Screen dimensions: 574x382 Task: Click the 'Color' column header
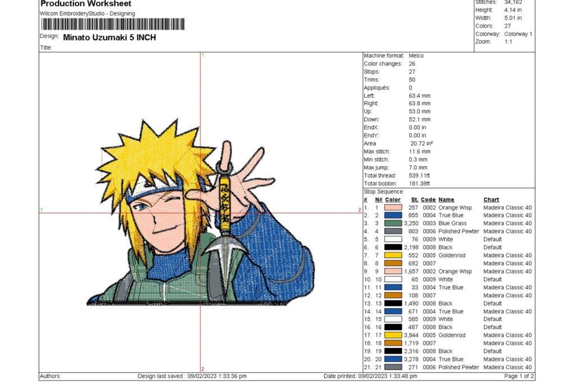(393, 200)
